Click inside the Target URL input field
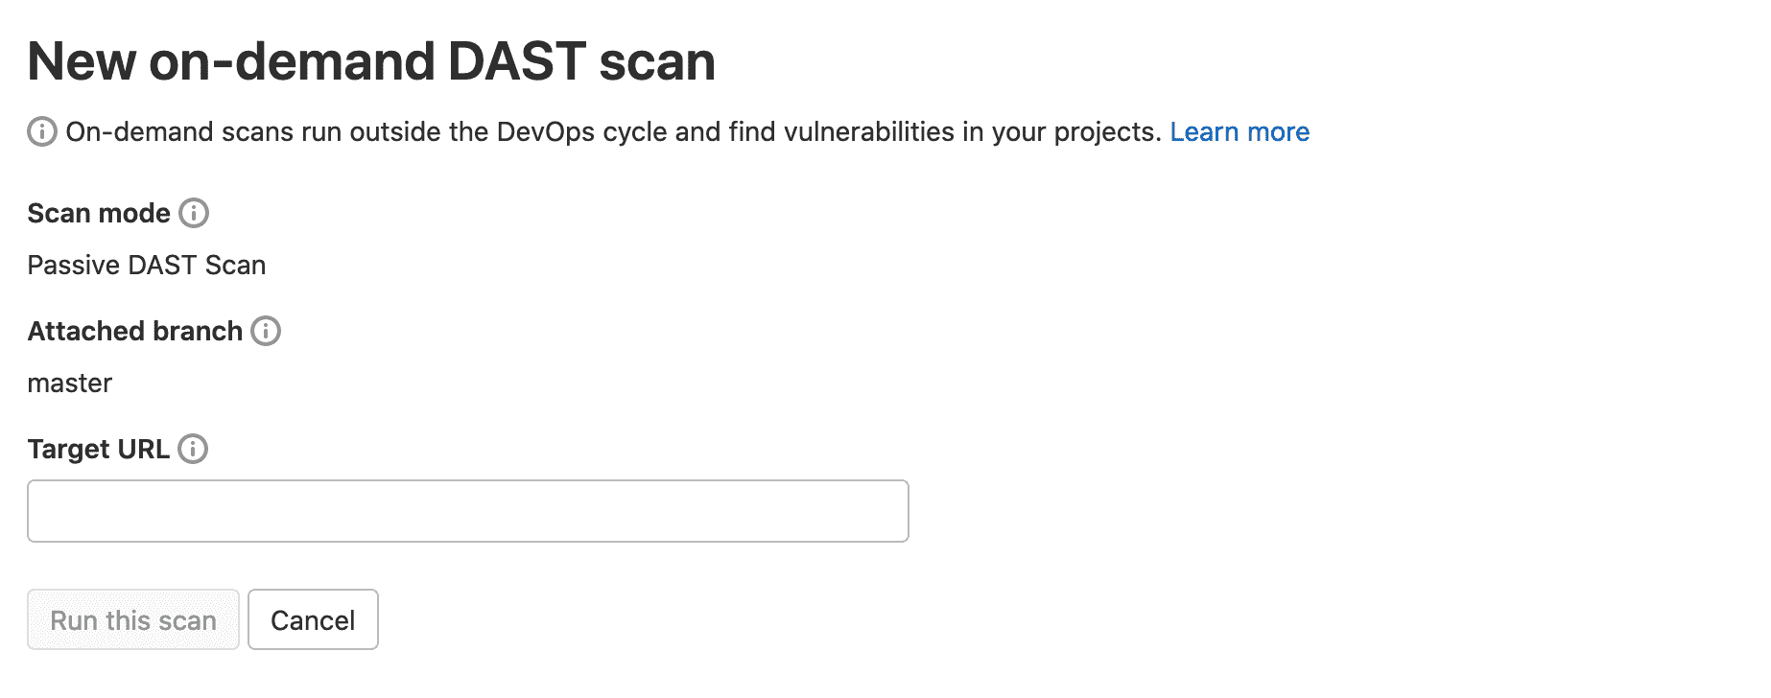This screenshot has width=1771, height=698. point(467,510)
